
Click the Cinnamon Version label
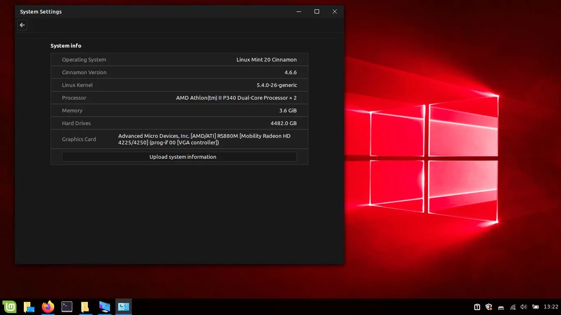pos(84,72)
